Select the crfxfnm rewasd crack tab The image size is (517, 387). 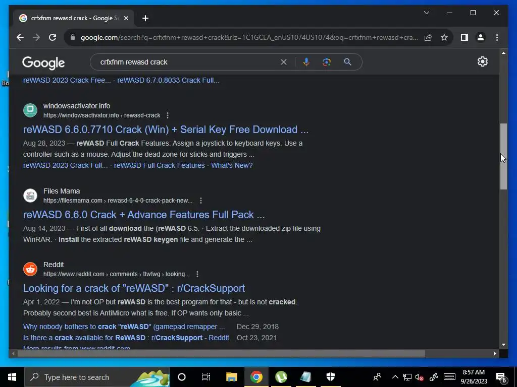[74, 18]
